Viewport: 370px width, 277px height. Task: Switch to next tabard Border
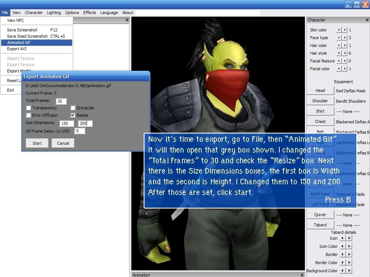click(349, 254)
